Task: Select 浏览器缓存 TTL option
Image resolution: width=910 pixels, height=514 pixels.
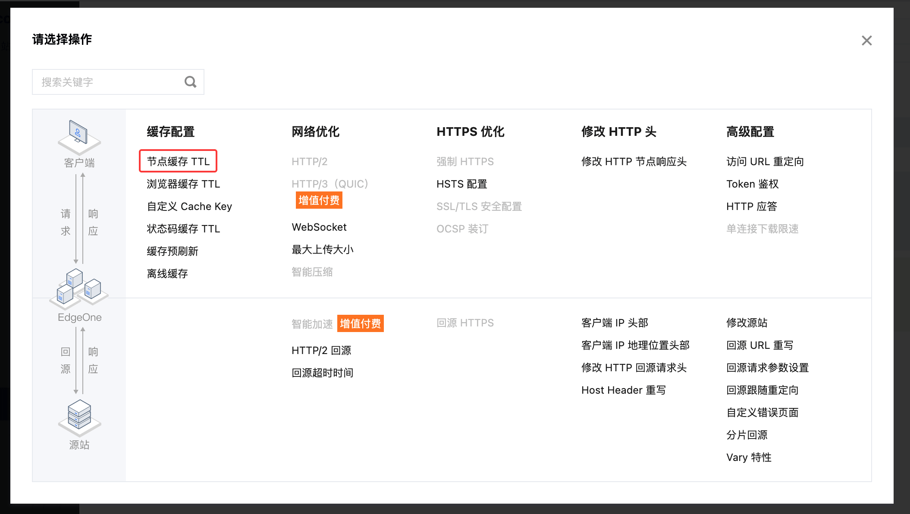Action: [x=183, y=184]
